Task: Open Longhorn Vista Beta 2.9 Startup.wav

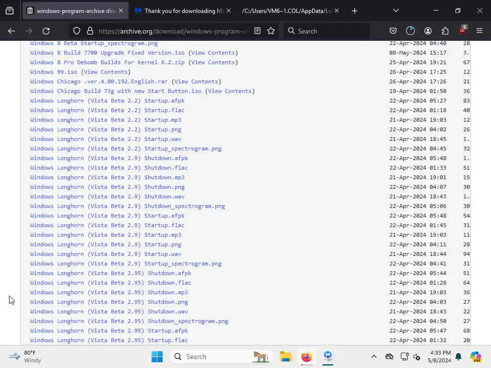Action: tap(105, 254)
